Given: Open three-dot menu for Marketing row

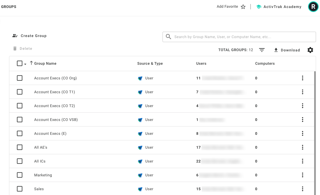Looking at the screenshot, I should pos(302,175).
